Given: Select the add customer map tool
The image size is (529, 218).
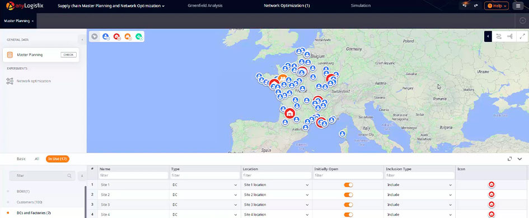Looking at the screenshot, I should pos(106,36).
